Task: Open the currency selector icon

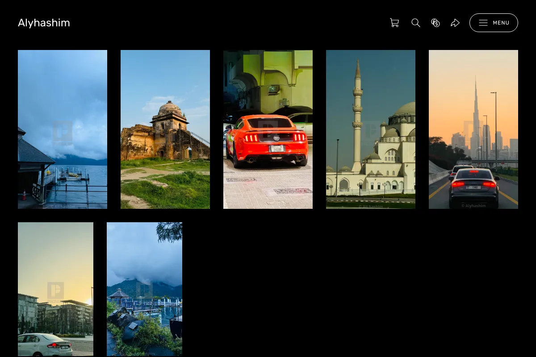Action: click(x=435, y=23)
